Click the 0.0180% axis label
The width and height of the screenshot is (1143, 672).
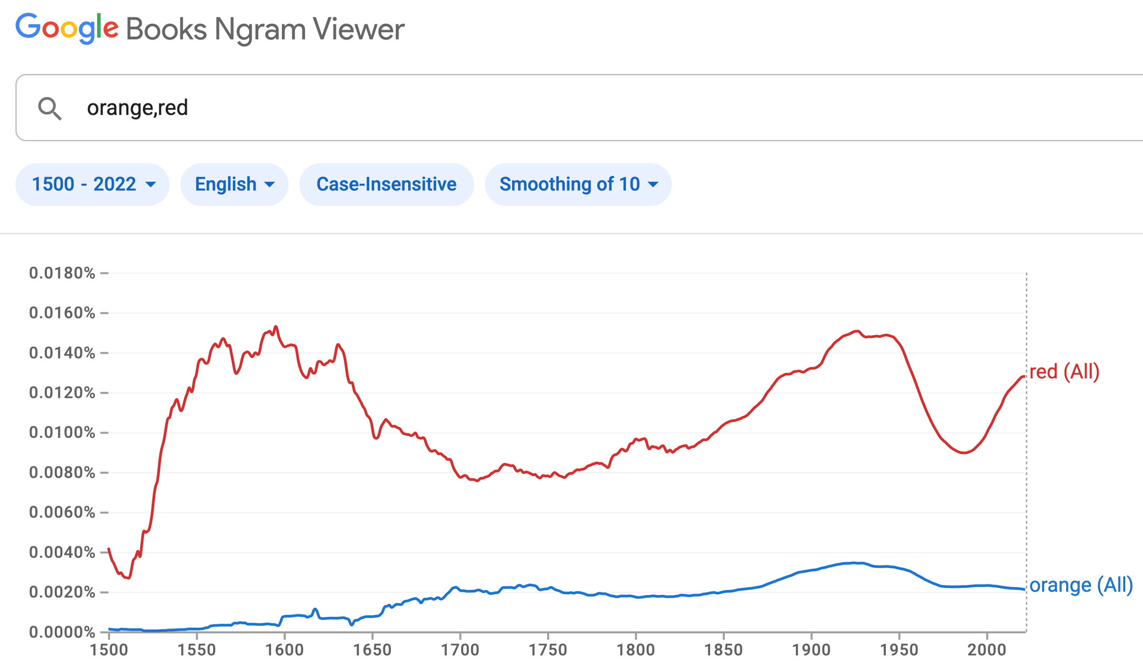(x=62, y=273)
